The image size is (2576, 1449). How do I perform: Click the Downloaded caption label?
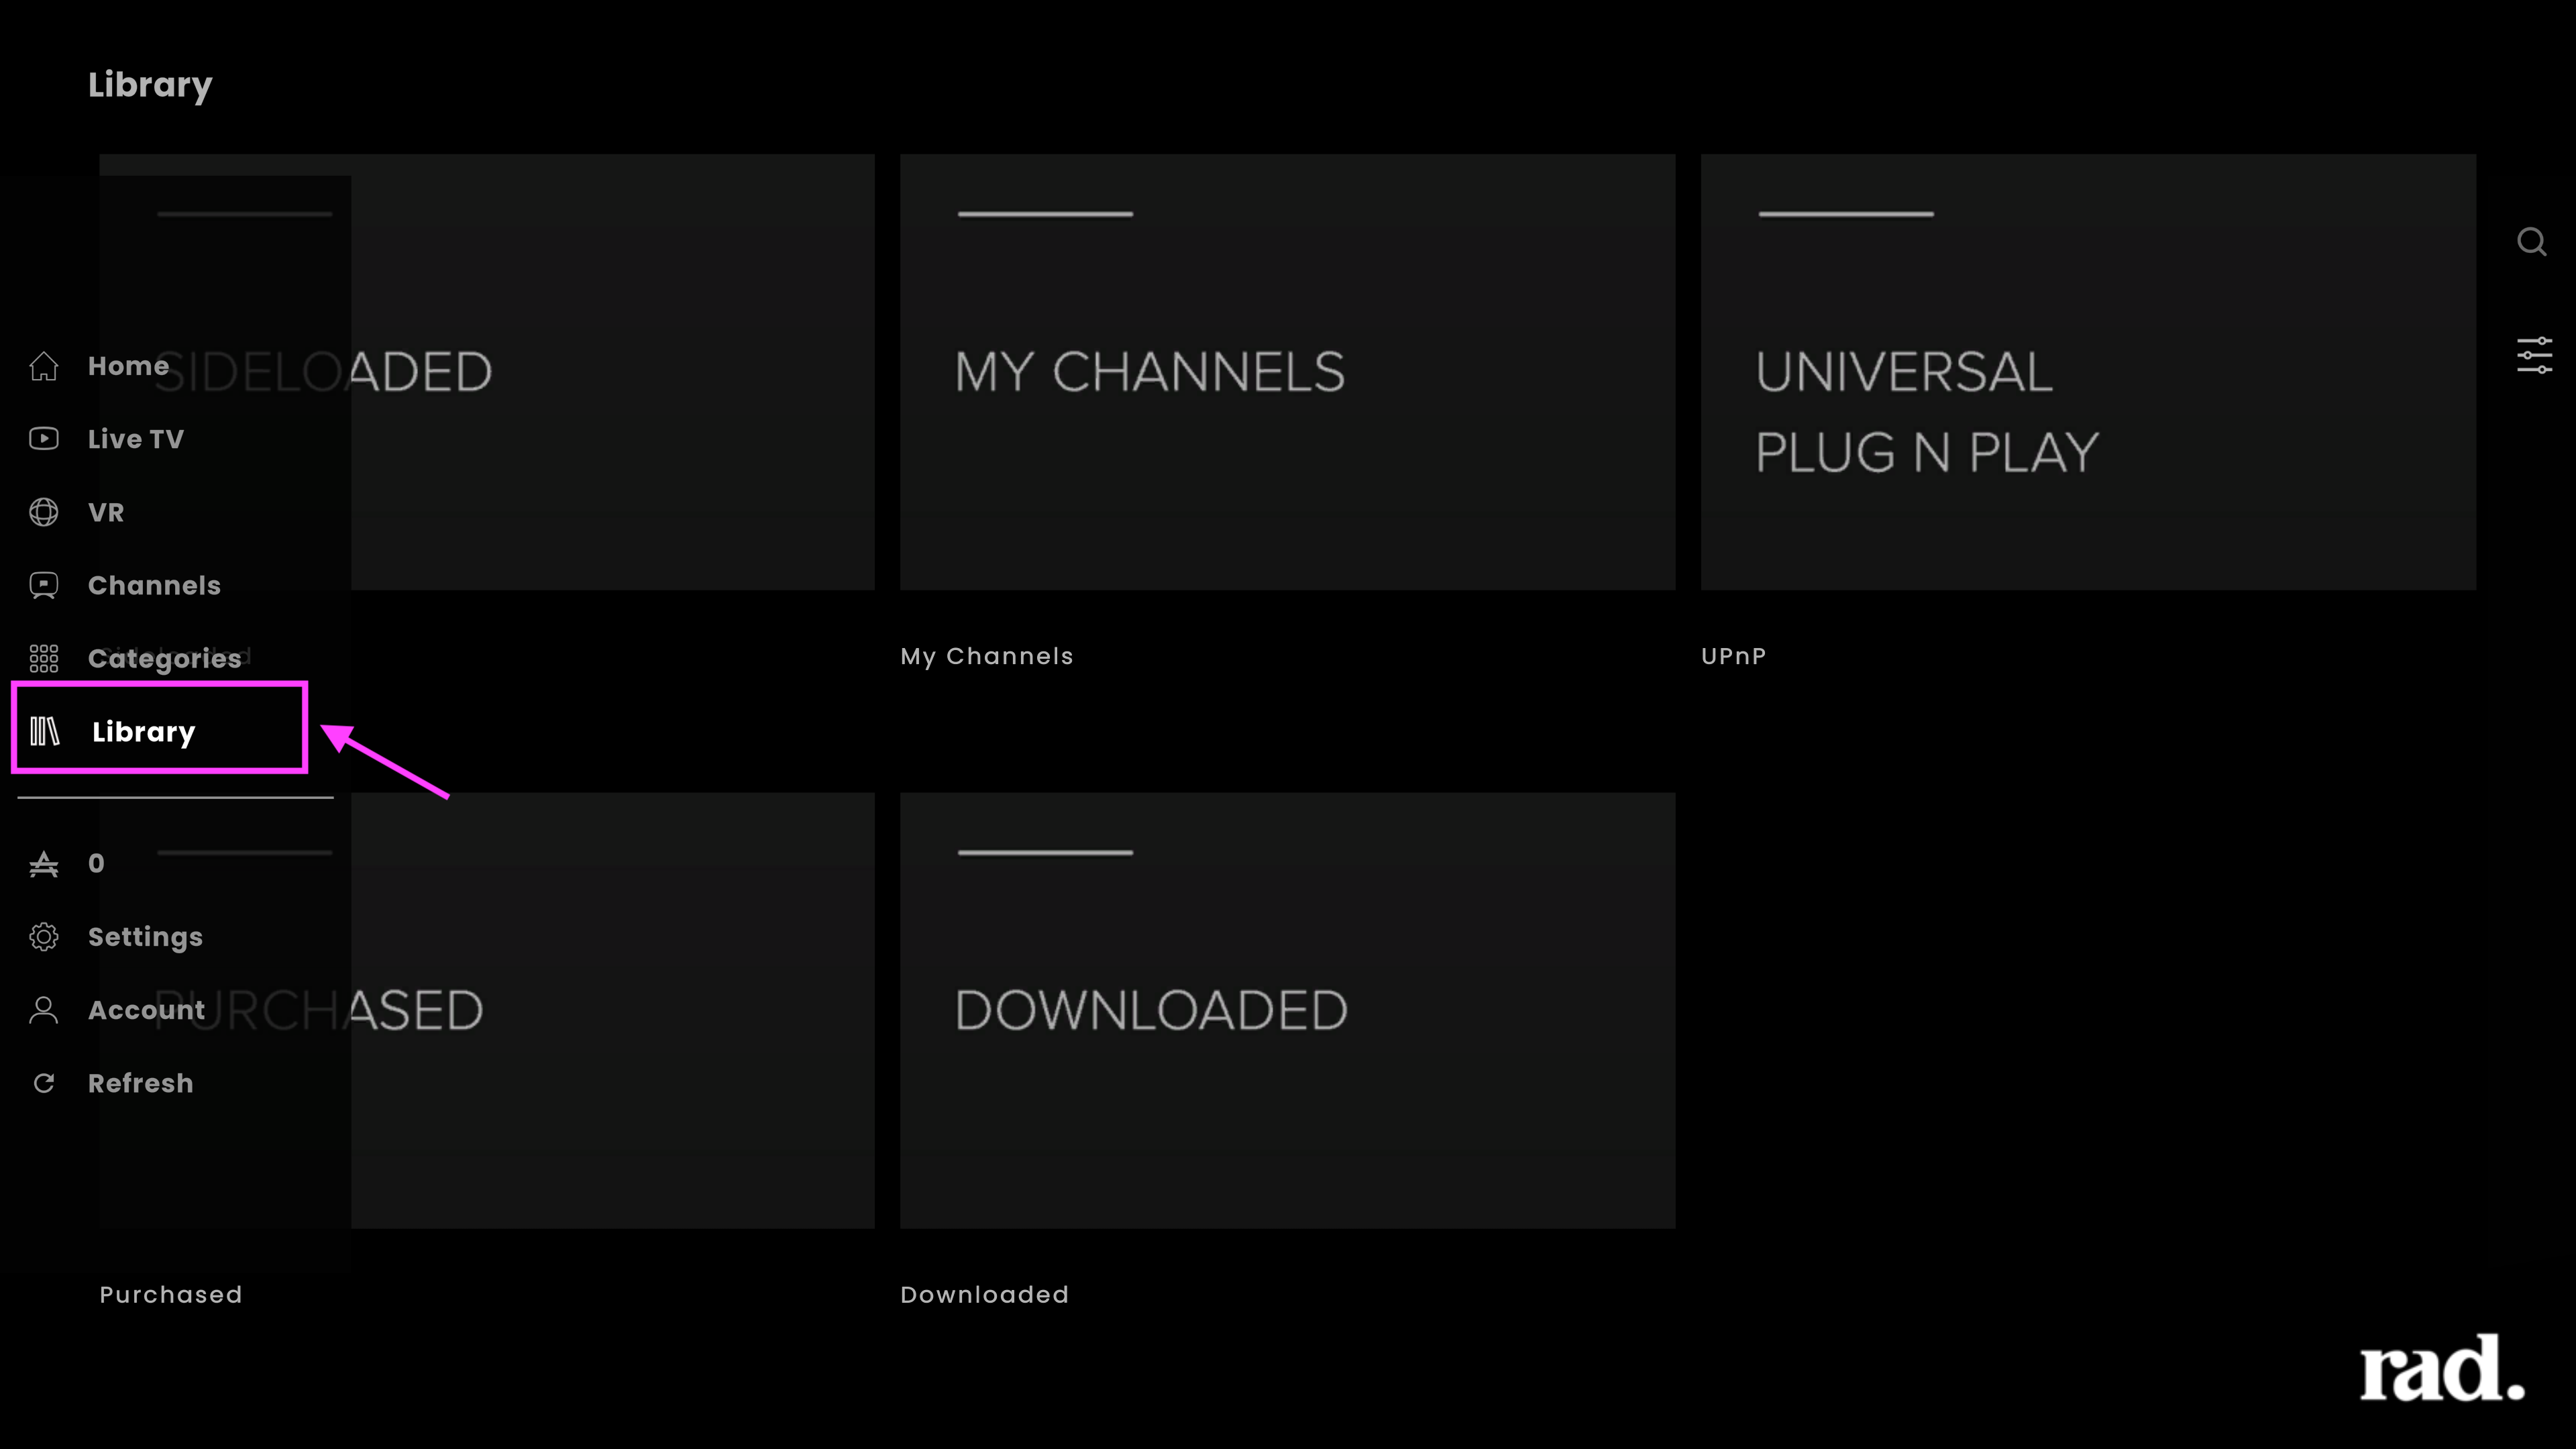click(984, 1294)
